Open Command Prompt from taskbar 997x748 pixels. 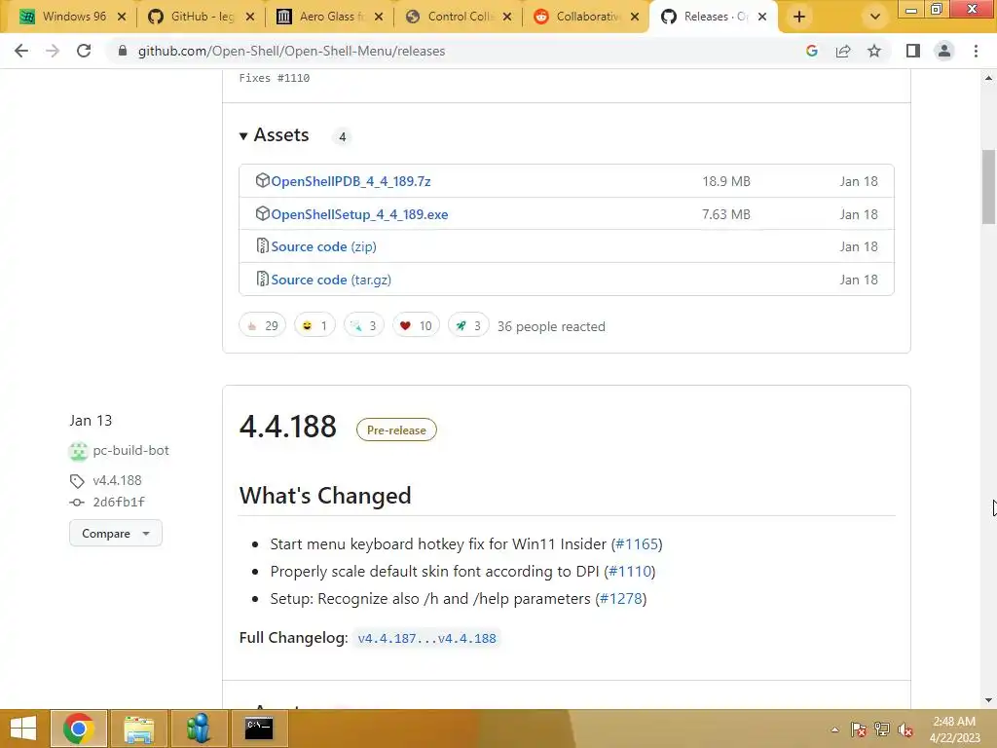coord(259,729)
